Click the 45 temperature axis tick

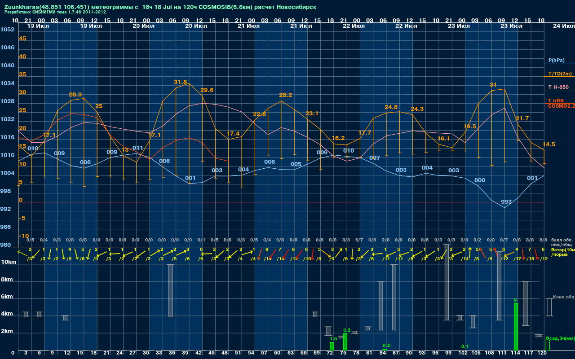pos(22,39)
